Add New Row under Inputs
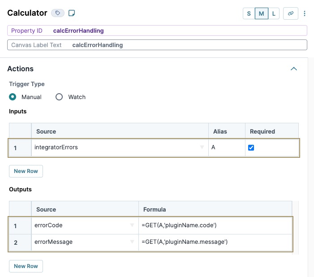Viewport: 314px width, 277px height. pos(26,171)
